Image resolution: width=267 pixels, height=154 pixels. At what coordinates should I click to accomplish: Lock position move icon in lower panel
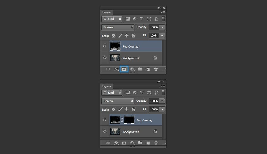coord(126,109)
